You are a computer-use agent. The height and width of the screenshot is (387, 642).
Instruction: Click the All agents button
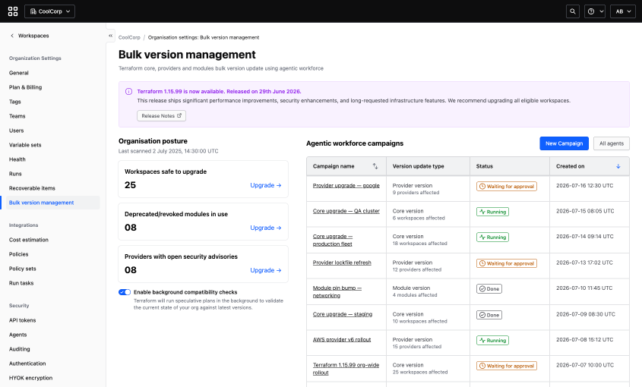pyautogui.click(x=612, y=143)
